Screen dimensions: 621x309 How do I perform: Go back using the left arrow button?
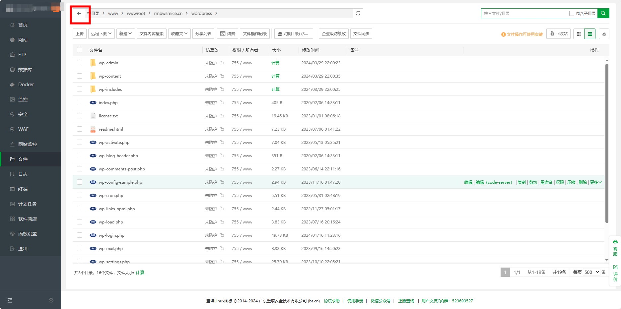click(79, 13)
